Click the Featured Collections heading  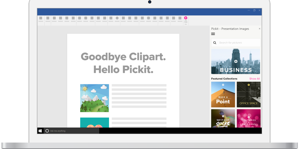224,79
